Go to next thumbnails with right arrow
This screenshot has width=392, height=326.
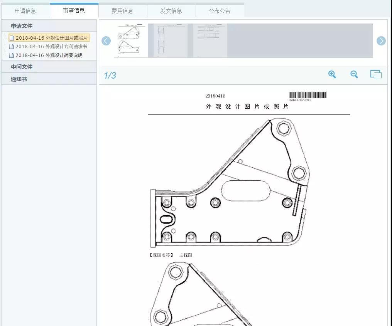click(381, 41)
